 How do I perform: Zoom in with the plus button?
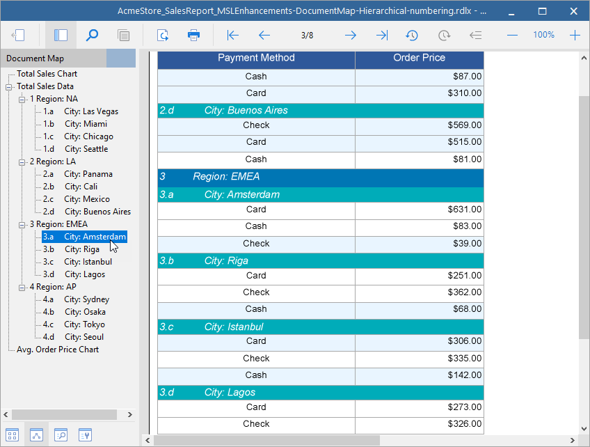575,35
